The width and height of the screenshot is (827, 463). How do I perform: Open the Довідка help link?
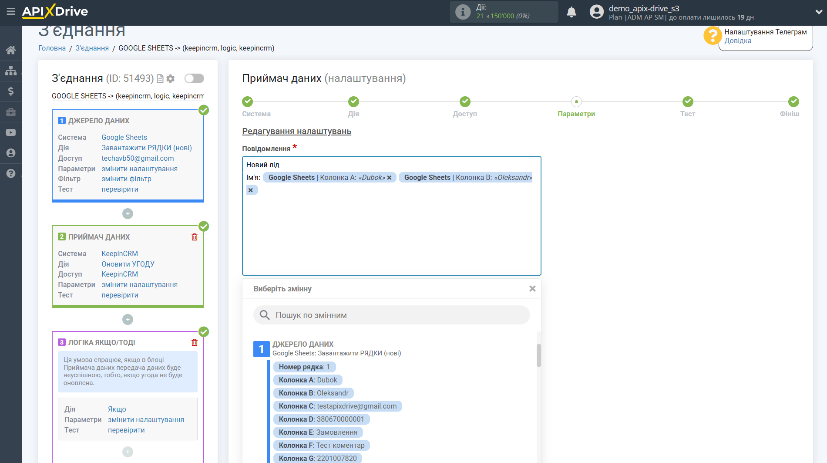coord(738,41)
